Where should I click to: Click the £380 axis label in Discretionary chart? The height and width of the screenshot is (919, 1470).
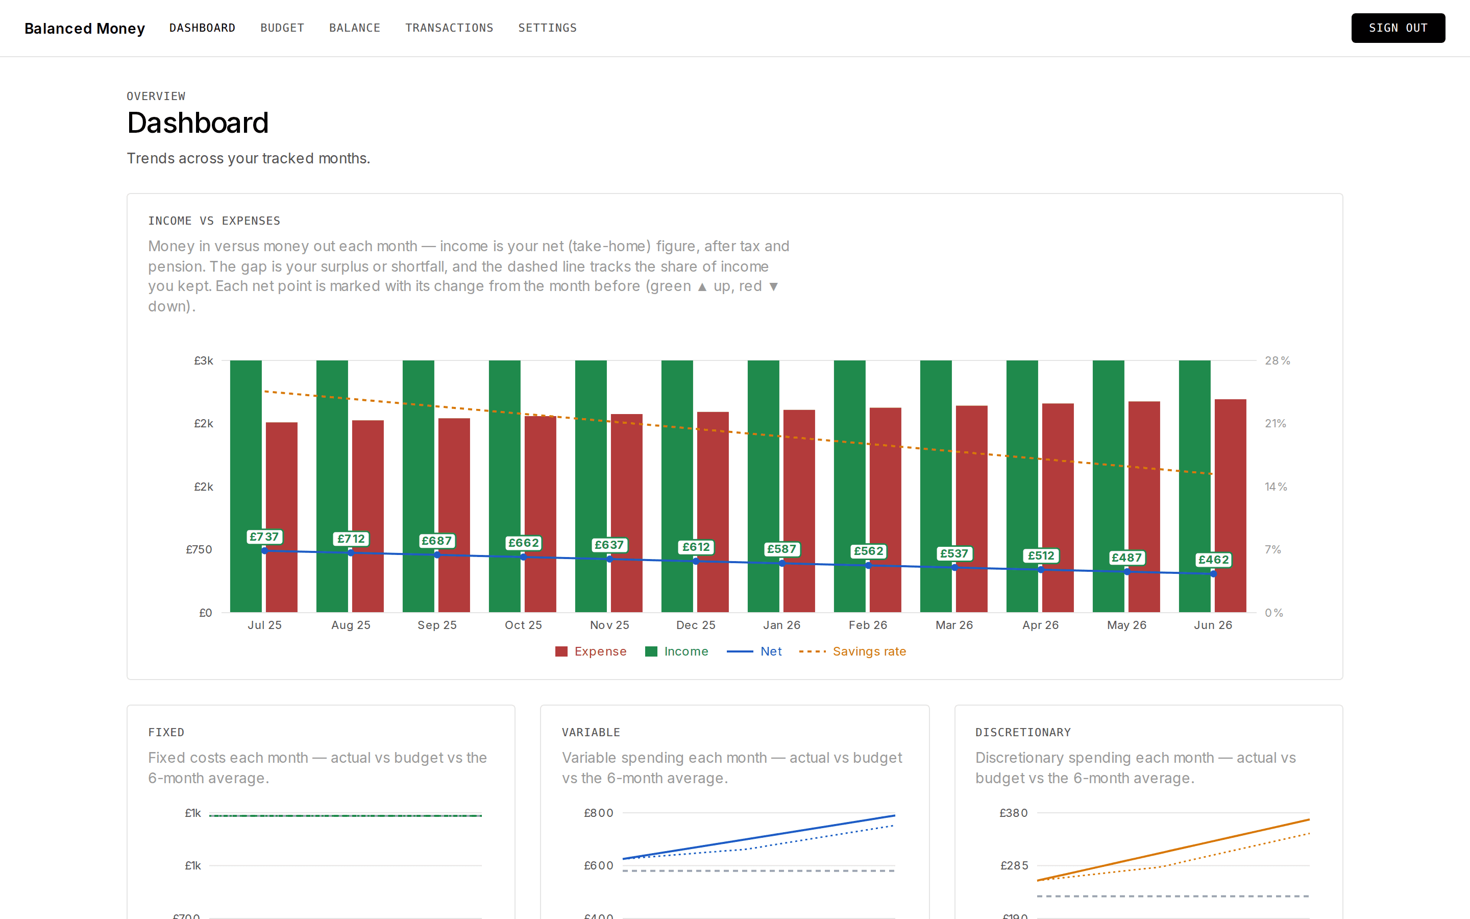(1014, 813)
